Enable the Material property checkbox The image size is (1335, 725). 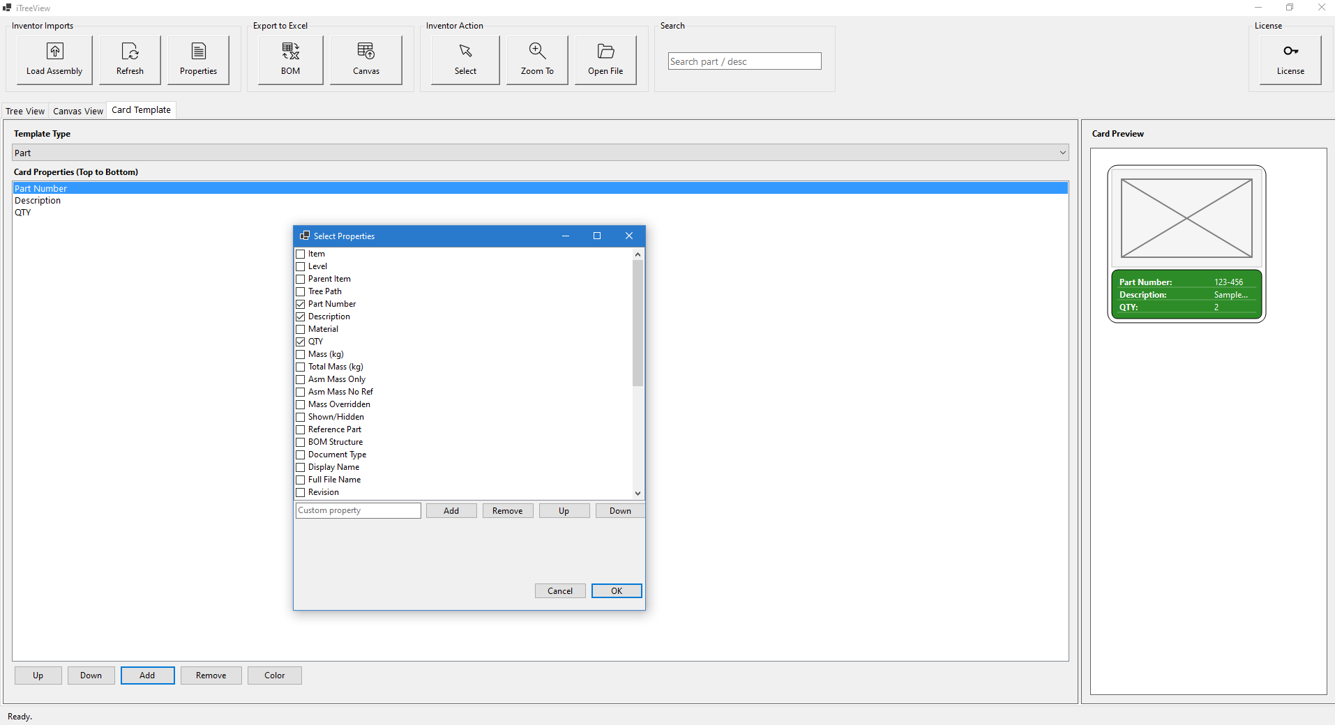(x=300, y=328)
